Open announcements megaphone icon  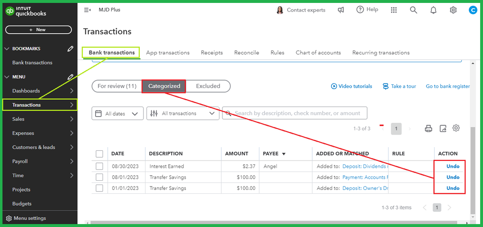tap(340, 10)
